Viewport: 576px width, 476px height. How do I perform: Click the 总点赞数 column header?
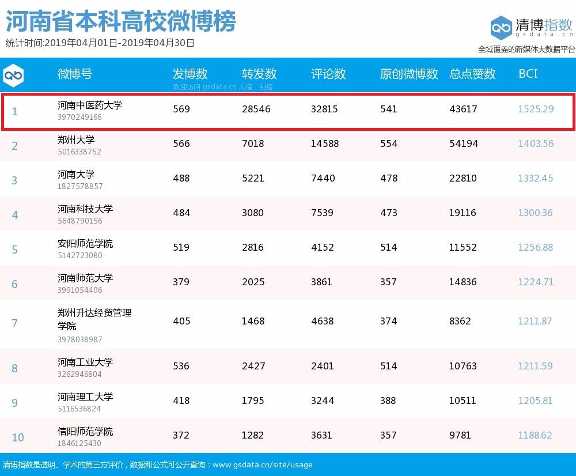[x=472, y=74]
